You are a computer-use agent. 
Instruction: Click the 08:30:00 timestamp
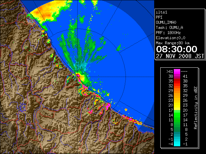coord(177,49)
